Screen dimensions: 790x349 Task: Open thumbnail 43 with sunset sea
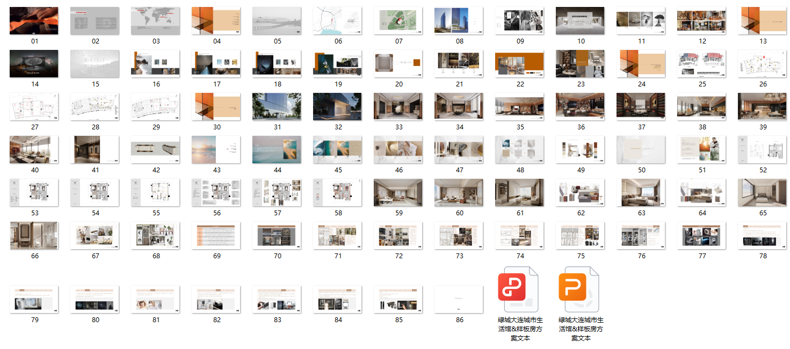point(216,150)
